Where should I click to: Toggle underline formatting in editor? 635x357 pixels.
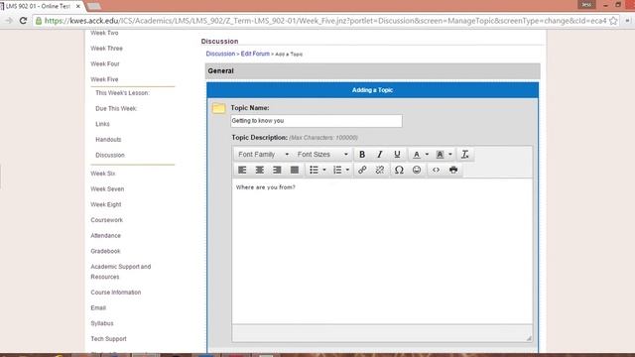click(x=397, y=155)
